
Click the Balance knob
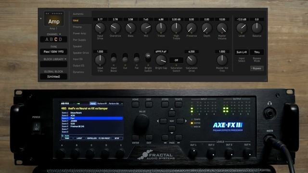point(257,28)
